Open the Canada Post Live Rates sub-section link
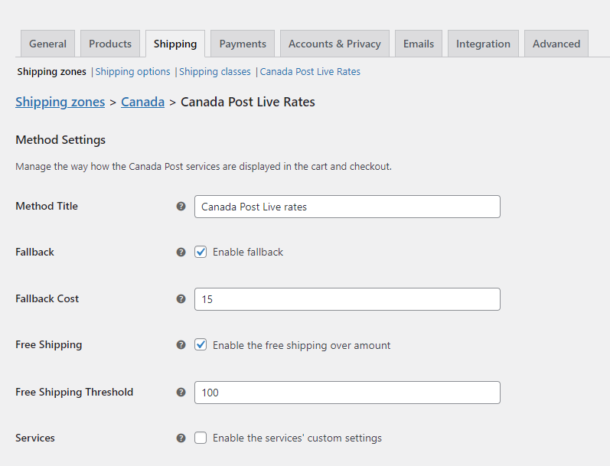 tap(310, 72)
